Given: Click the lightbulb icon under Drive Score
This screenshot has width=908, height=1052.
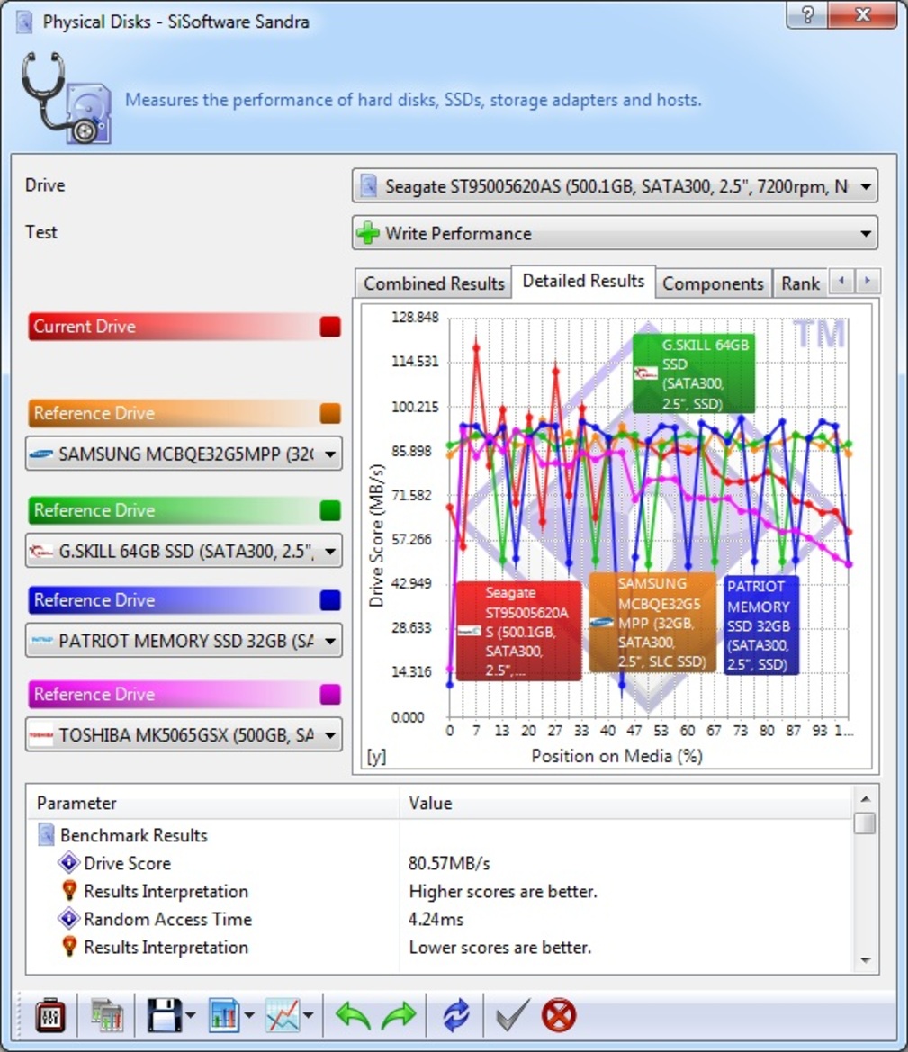Looking at the screenshot, I should click(69, 890).
